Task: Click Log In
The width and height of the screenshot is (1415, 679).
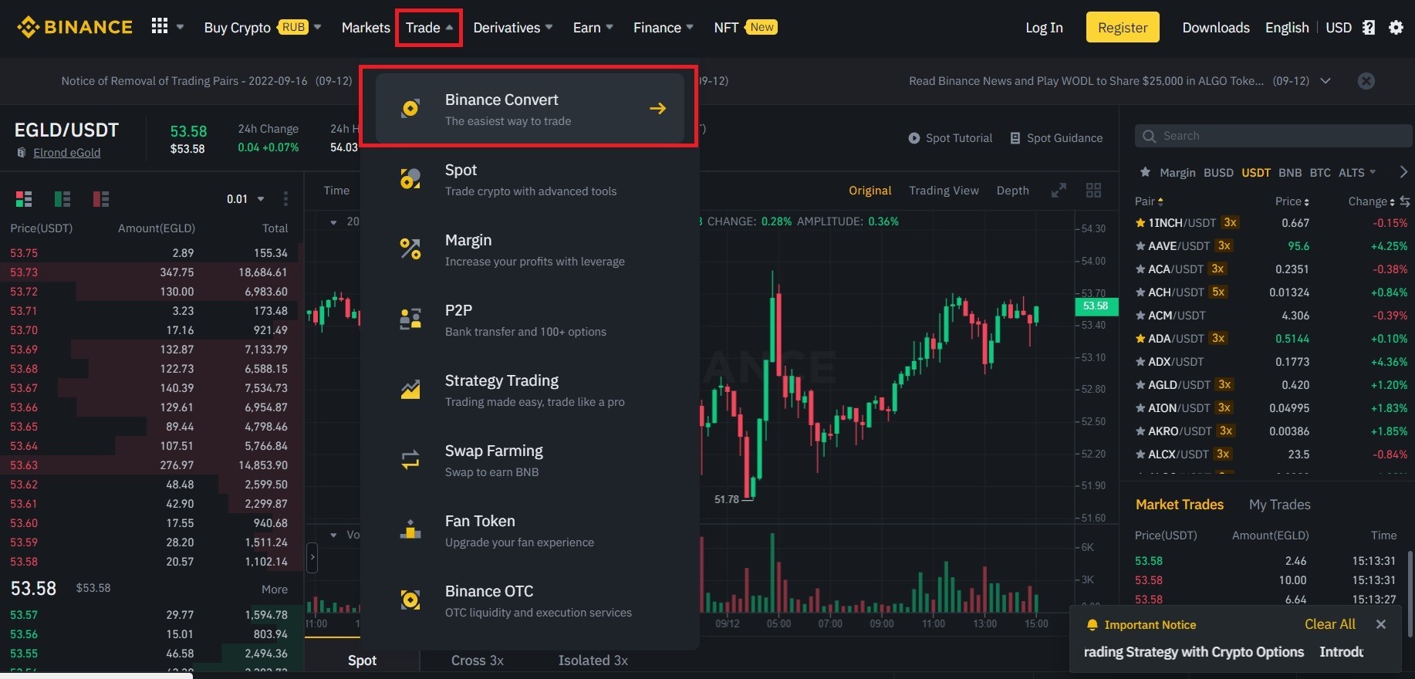Action: (x=1044, y=28)
